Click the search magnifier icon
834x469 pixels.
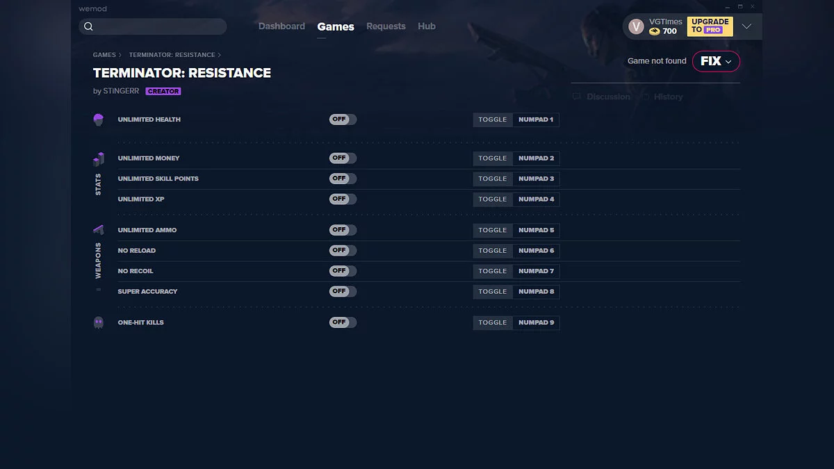pyautogui.click(x=88, y=26)
